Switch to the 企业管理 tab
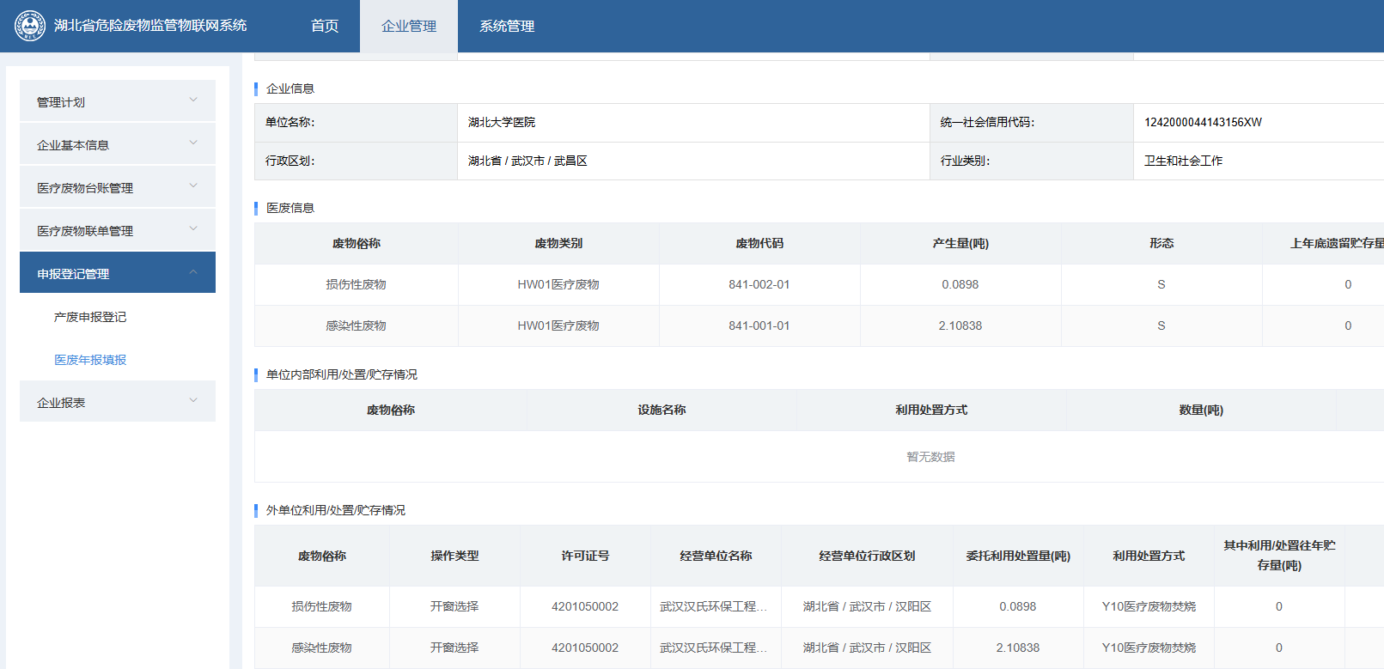This screenshot has height=669, width=1384. [409, 26]
